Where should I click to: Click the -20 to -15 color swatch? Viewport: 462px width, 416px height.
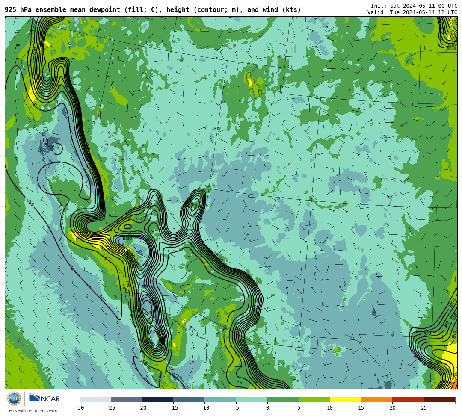click(157, 399)
